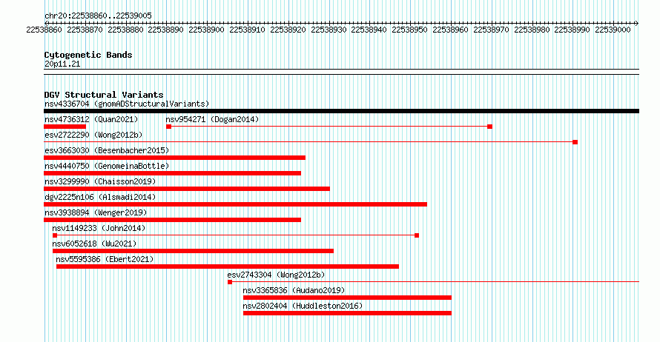
Task: Click the 20p11.21 band label
Action: pos(62,64)
